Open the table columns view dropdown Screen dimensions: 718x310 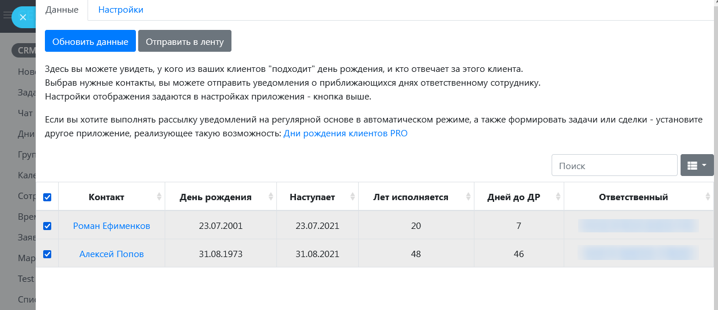point(697,165)
